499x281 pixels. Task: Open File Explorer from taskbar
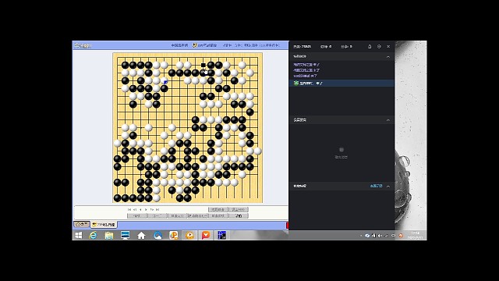point(109,235)
